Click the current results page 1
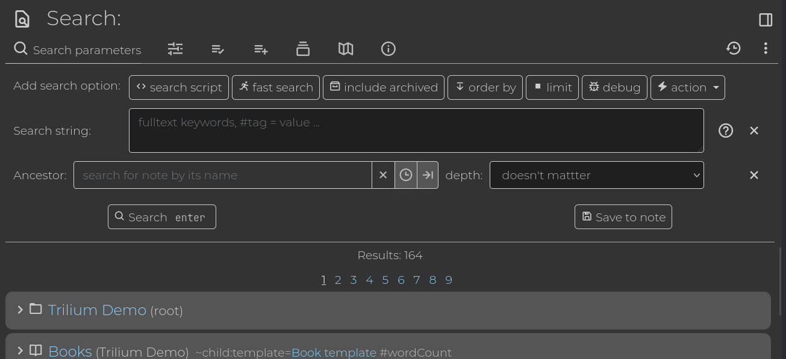The image size is (786, 359). (x=323, y=280)
